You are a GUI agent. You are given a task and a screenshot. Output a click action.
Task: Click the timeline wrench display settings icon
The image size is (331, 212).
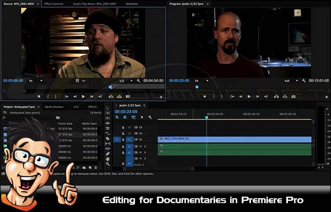pyautogui.click(x=150, y=117)
